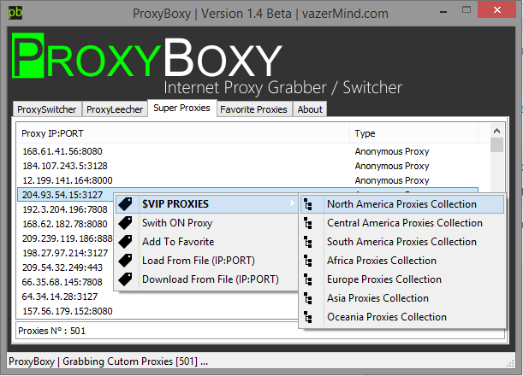Expand $VIP PROXIES submenu arrow

tap(292, 203)
